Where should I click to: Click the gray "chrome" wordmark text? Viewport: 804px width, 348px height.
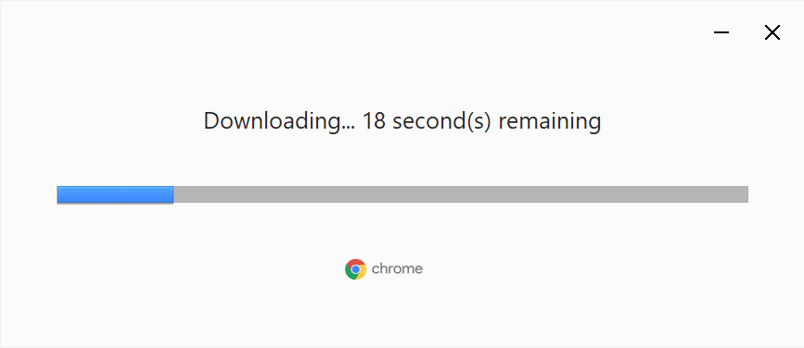click(397, 268)
